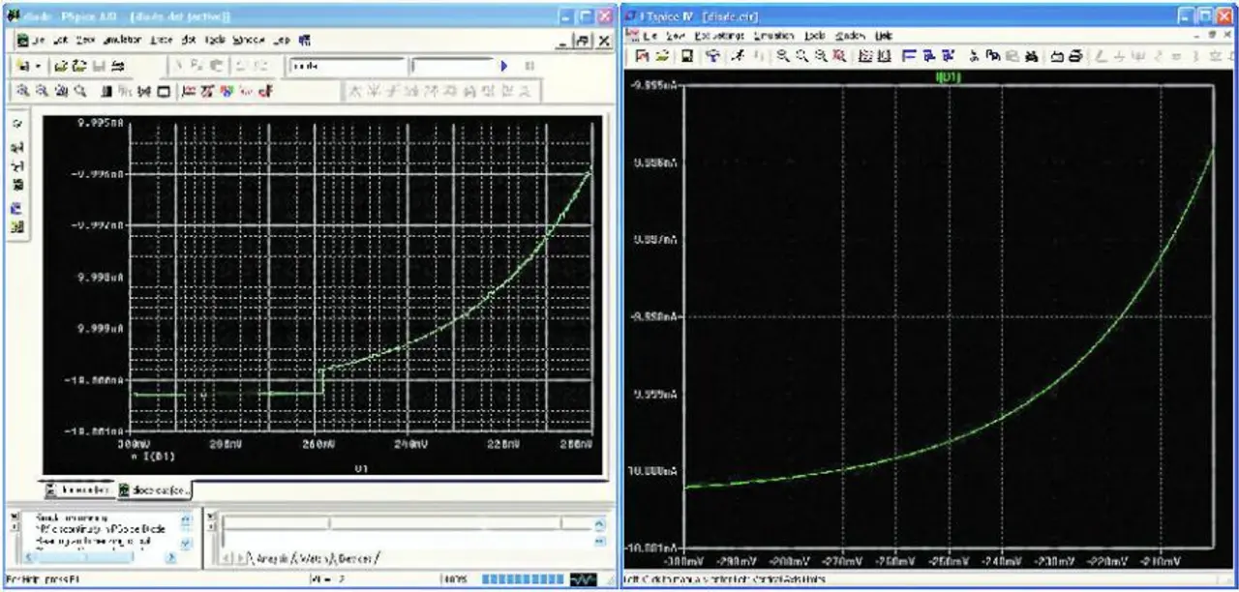Click the Pause simulation button in PSpice
The height and width of the screenshot is (592, 1239).
[x=529, y=66]
